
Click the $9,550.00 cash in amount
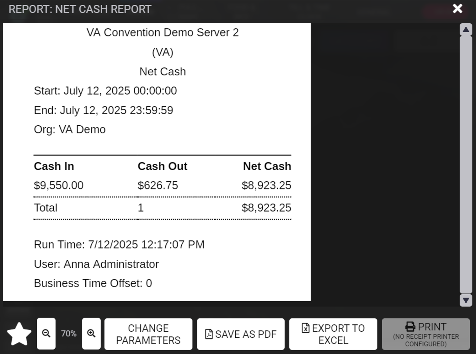coord(59,185)
